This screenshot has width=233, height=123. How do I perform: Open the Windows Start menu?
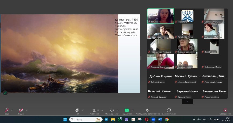pos(65,120)
